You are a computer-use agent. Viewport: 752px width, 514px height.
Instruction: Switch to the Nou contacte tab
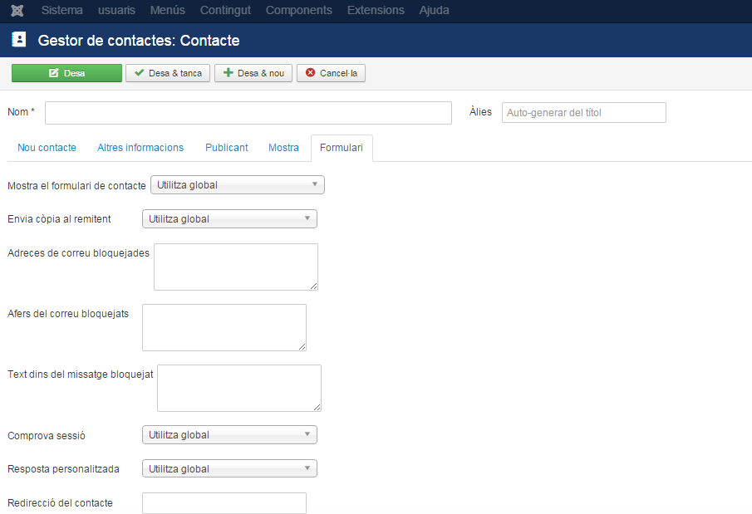tap(47, 148)
